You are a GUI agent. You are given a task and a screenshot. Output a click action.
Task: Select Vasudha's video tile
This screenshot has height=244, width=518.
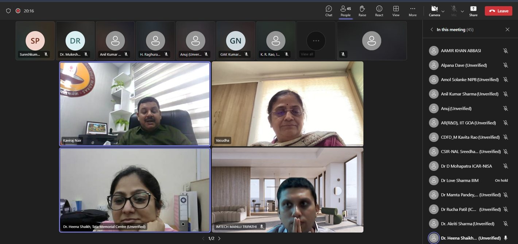pos(287,104)
